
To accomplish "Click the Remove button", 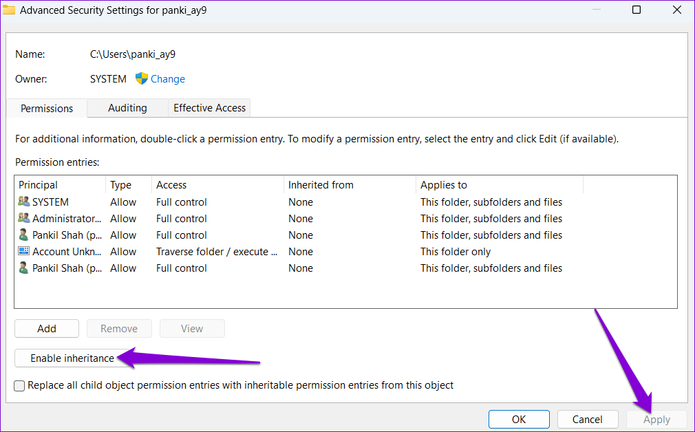I will click(119, 328).
